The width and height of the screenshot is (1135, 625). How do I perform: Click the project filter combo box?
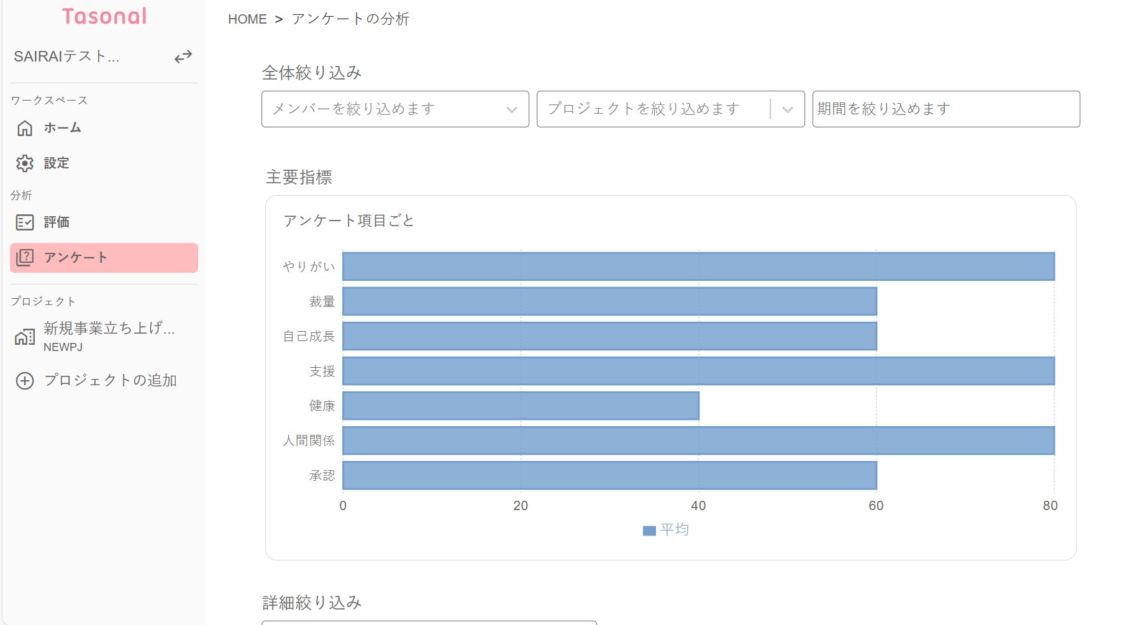click(652, 109)
